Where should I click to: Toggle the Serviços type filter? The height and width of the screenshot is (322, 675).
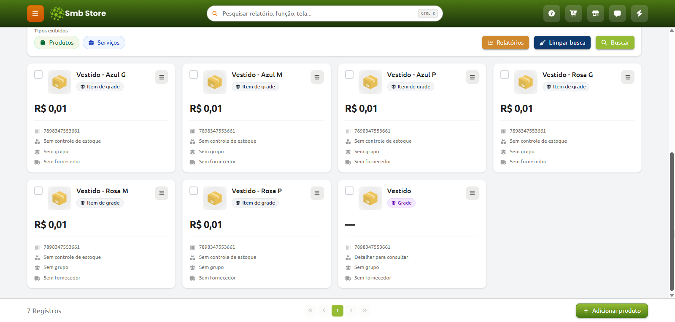click(104, 43)
